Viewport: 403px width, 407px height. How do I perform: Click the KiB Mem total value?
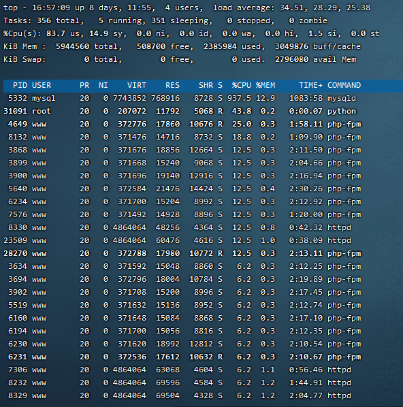tap(72, 46)
